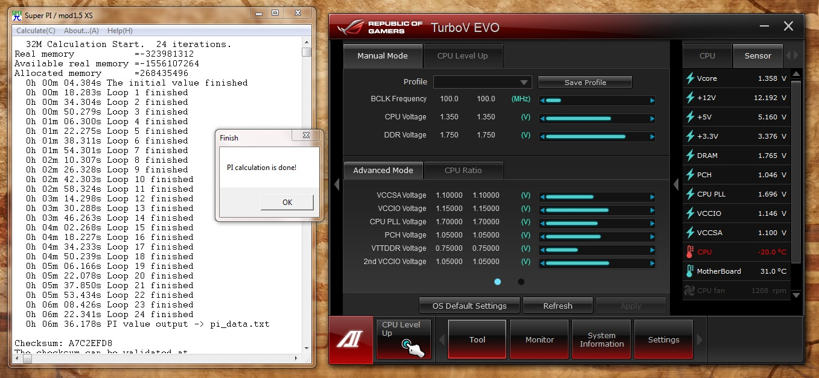
Task: Click the OS Default Settings button
Action: [470, 306]
